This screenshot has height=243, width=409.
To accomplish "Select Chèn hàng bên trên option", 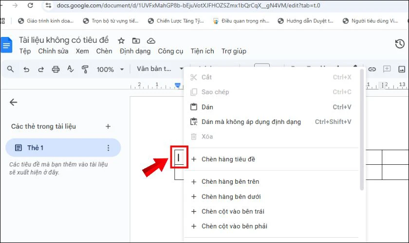I will 271,182.
